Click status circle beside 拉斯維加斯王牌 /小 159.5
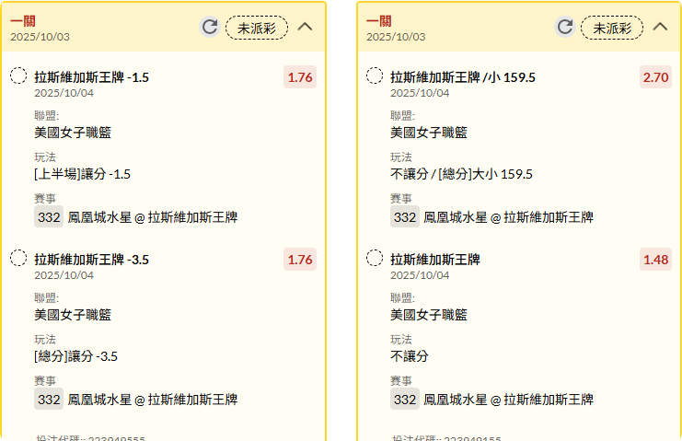The image size is (682, 441). [375, 76]
